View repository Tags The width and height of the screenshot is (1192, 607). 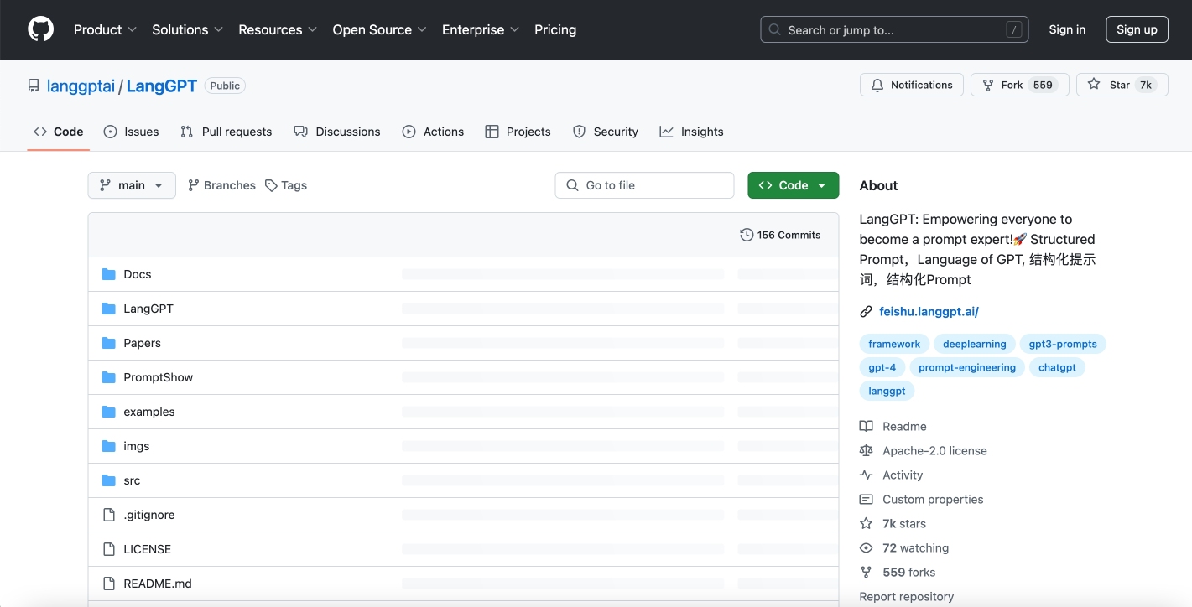click(286, 185)
